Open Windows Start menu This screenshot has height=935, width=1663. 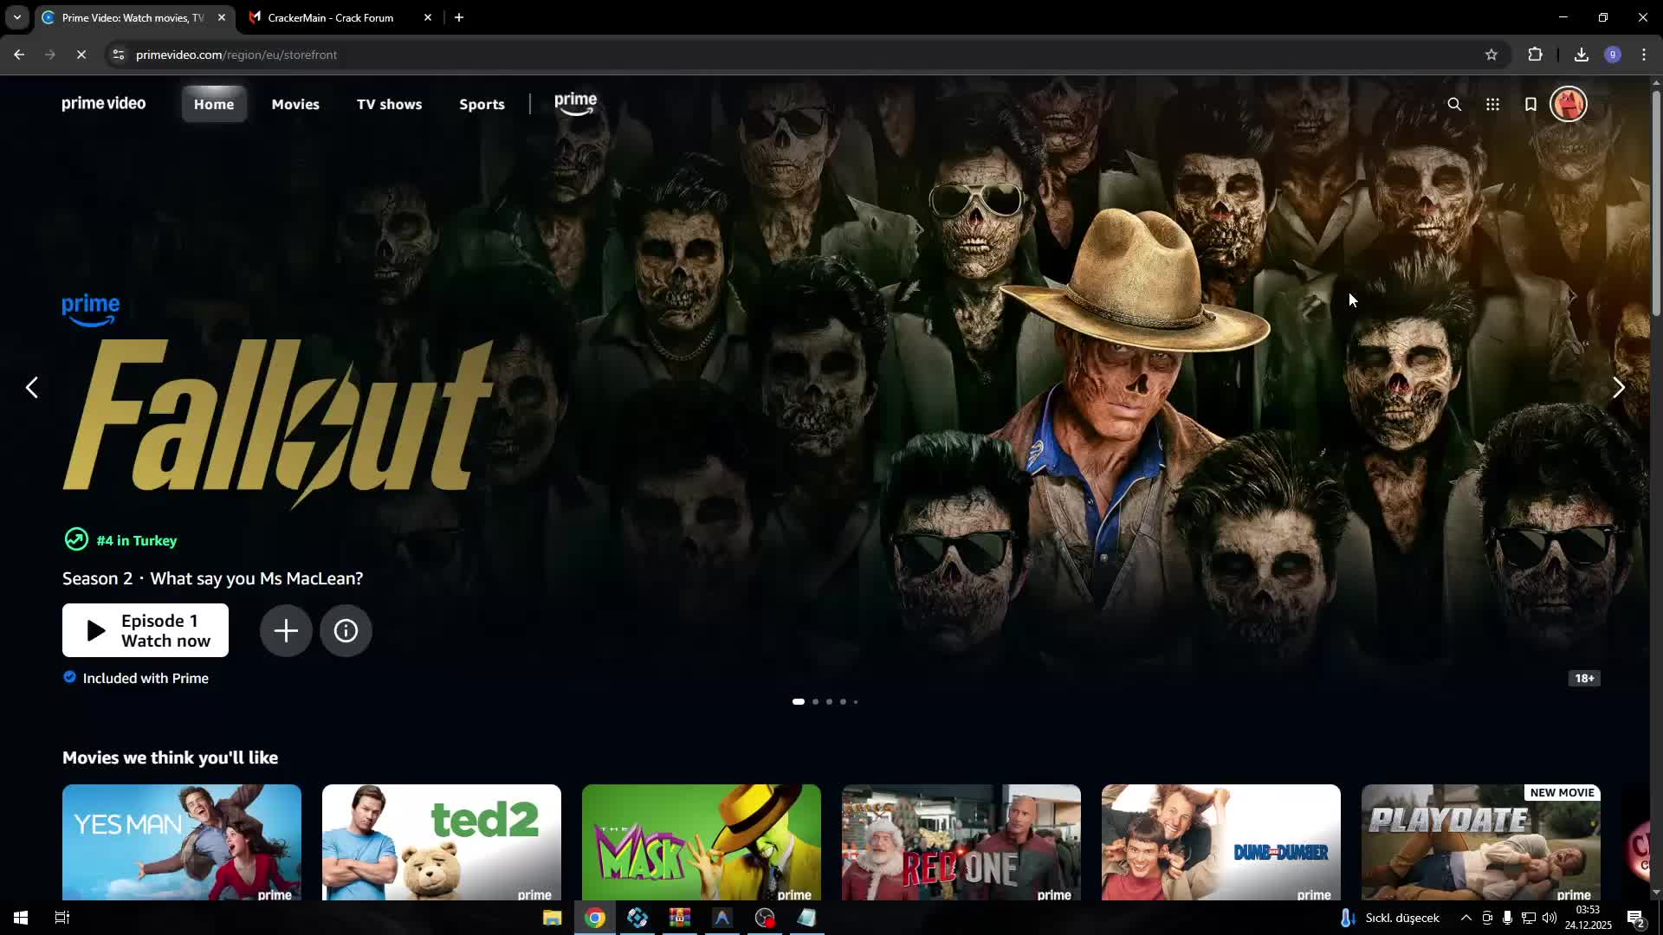pyautogui.click(x=21, y=918)
